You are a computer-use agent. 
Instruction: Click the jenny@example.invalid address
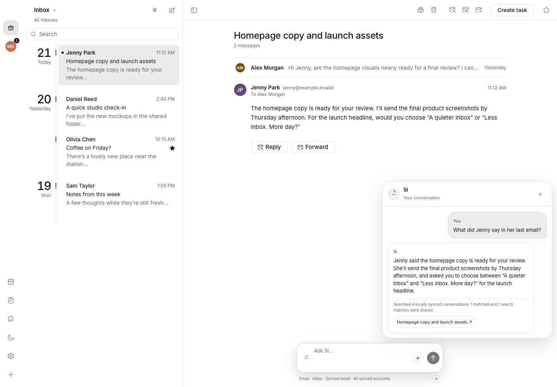coord(308,88)
